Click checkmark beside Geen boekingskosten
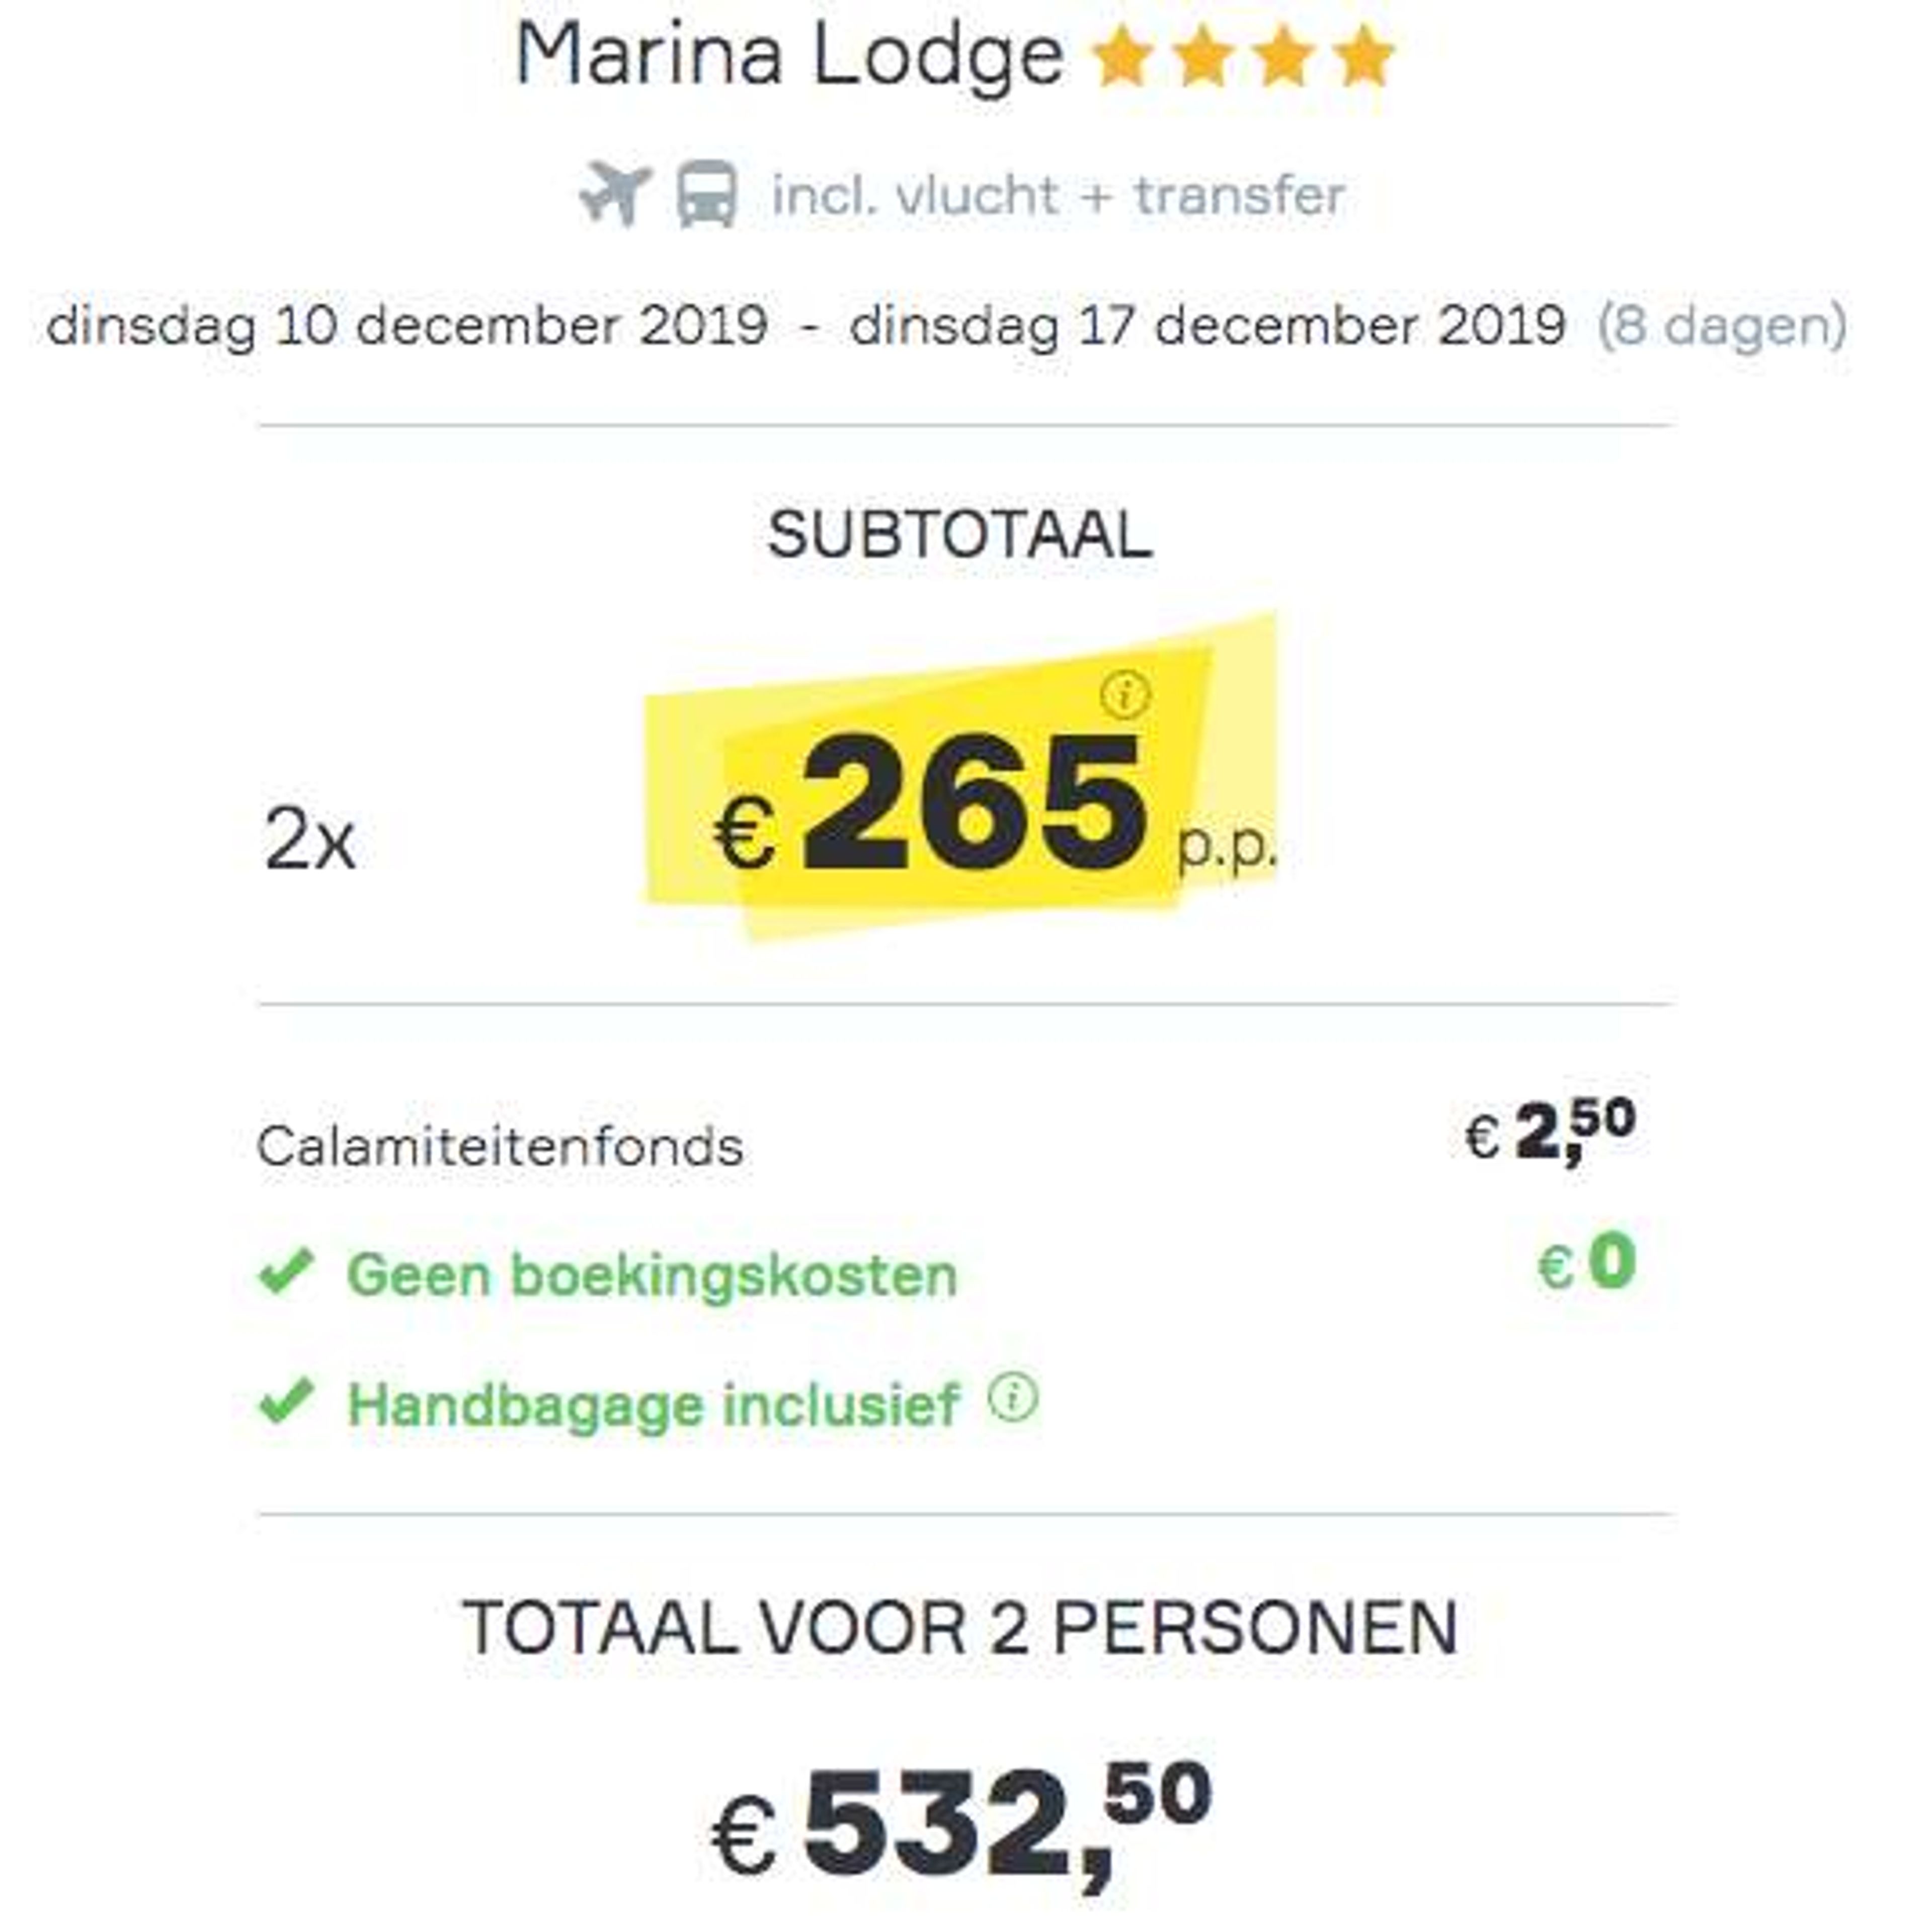The image size is (1932, 1921). [287, 1272]
